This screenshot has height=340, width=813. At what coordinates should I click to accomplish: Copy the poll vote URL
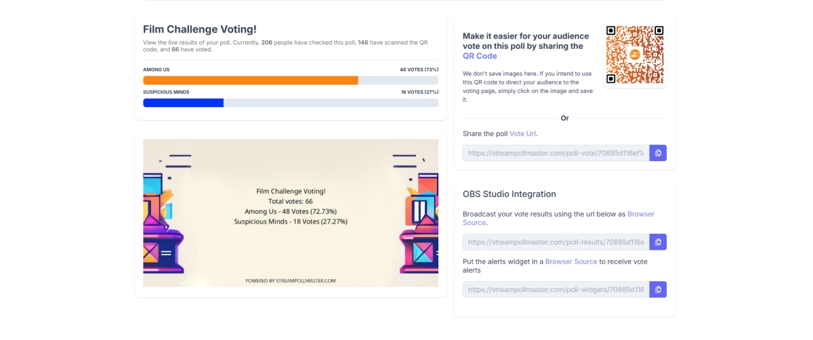pos(658,153)
